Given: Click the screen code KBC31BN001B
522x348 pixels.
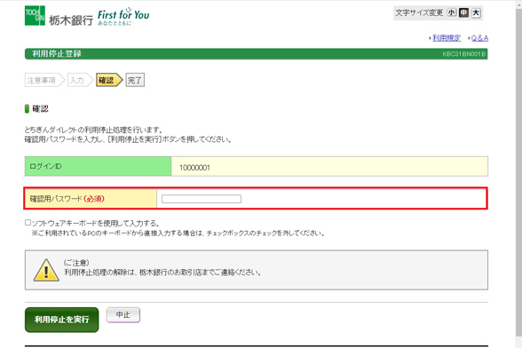Looking at the screenshot, I should click(463, 54).
